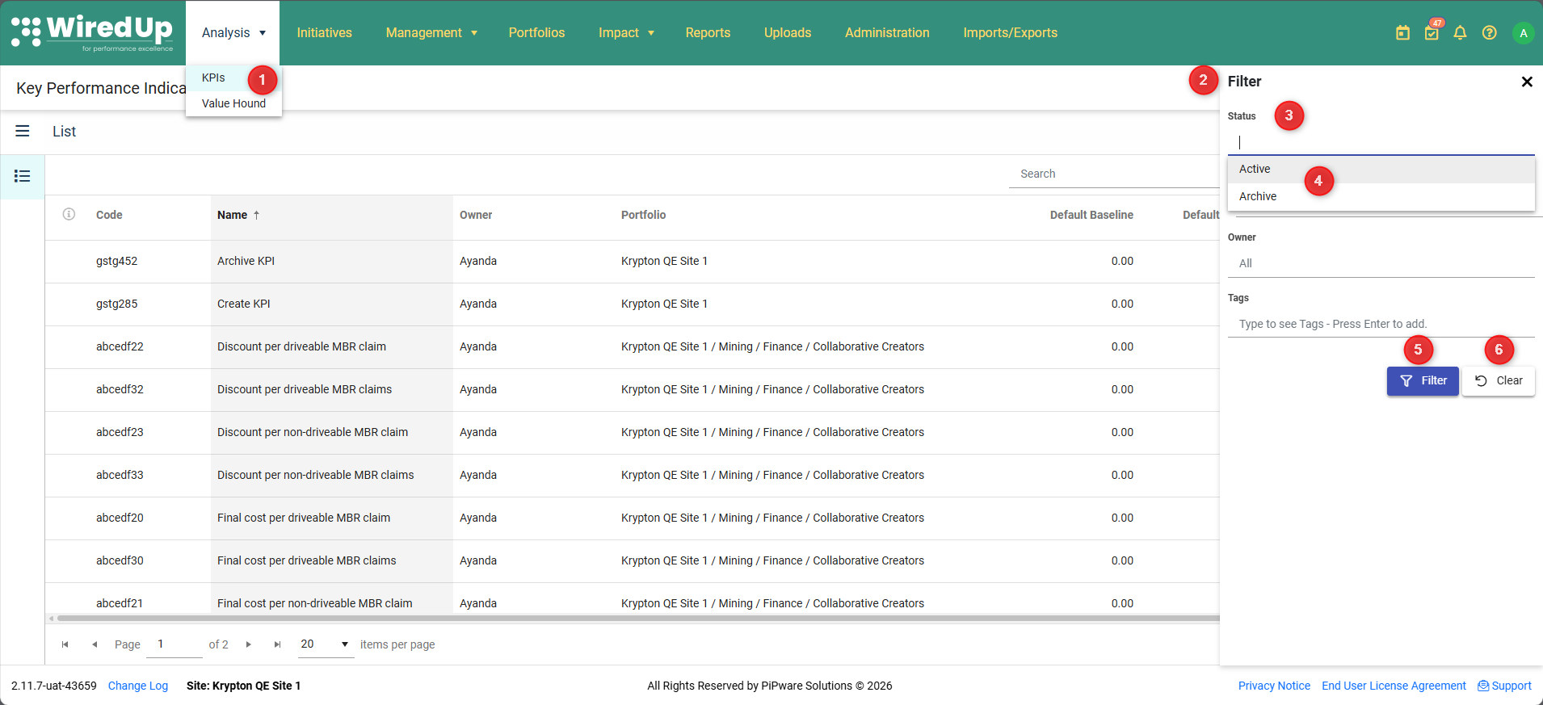Open the Initiatives tab
Screen dimensions: 1543x705
point(324,33)
